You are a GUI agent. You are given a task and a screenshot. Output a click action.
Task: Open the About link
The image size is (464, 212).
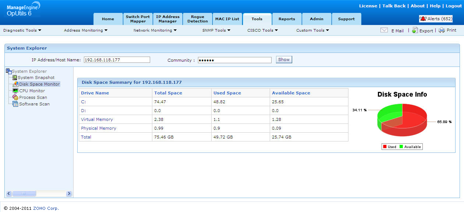(418, 6)
